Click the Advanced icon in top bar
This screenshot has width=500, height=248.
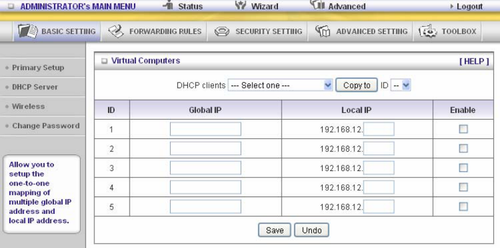click(x=317, y=5)
